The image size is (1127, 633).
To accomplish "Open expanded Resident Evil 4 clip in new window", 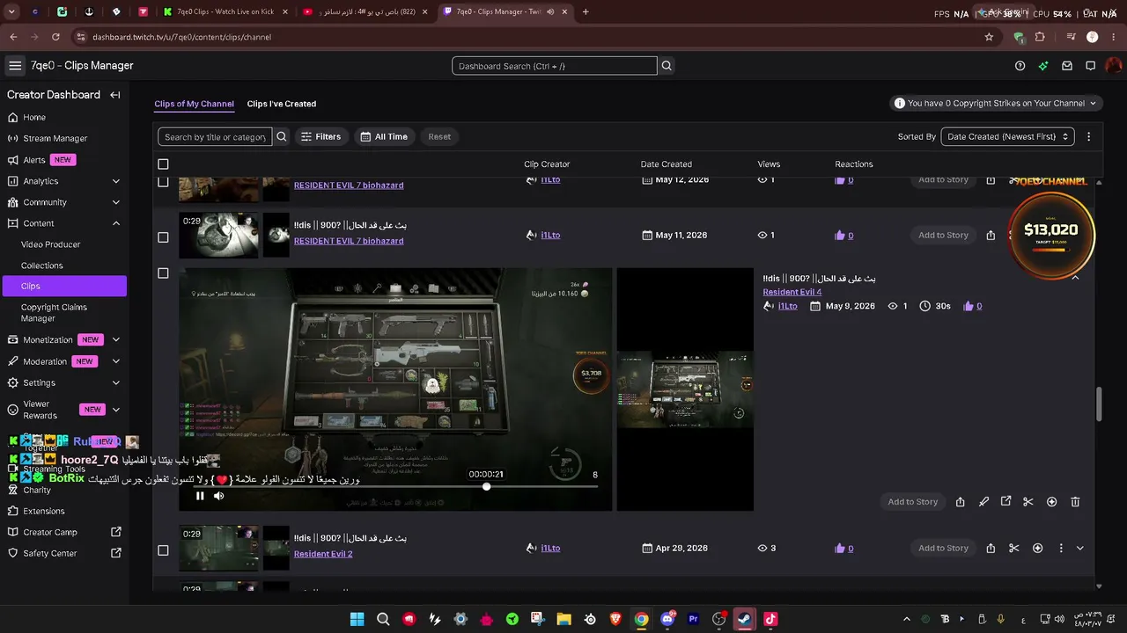I will coord(1005,502).
